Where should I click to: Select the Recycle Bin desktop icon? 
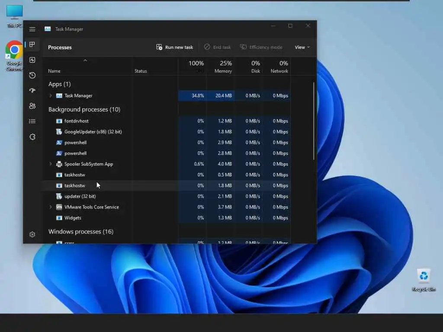click(x=424, y=280)
